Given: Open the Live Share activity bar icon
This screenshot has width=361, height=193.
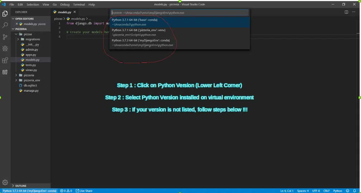Looking at the screenshot, I should [5, 72].
